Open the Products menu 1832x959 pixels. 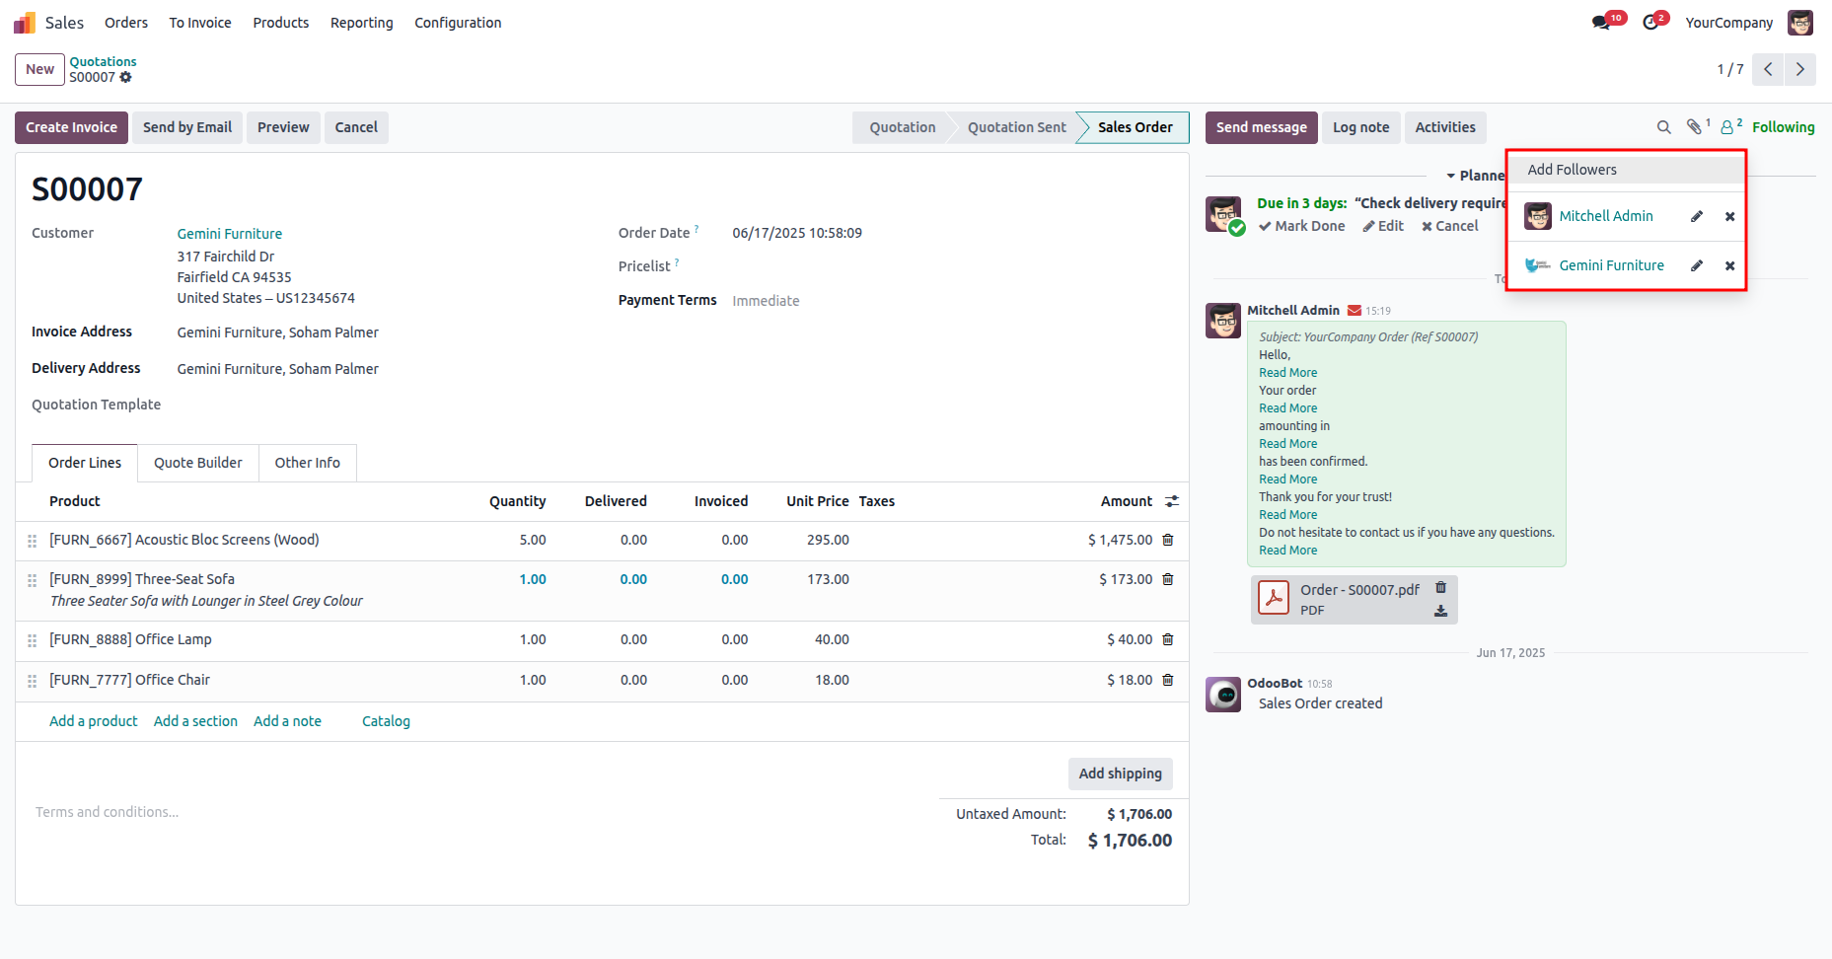281,23
